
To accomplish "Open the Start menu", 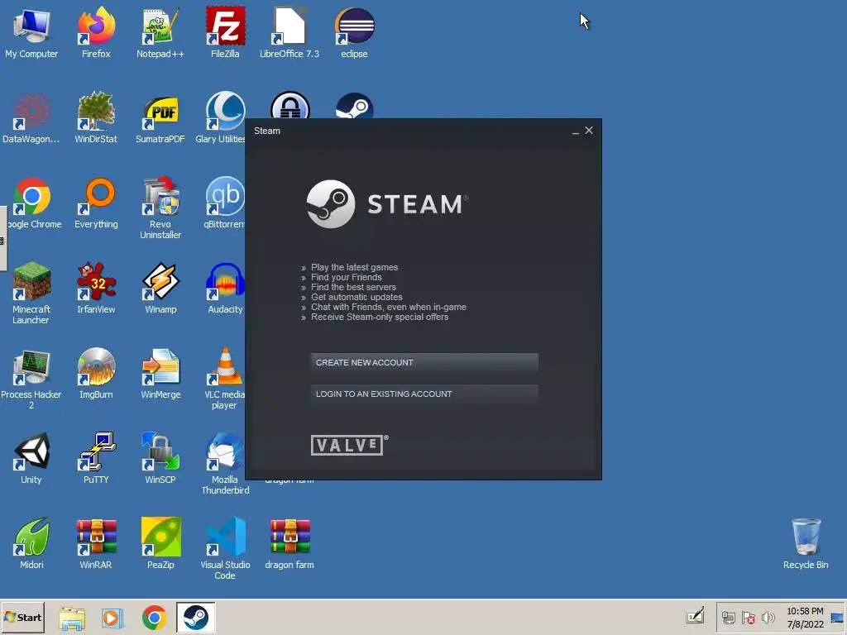I will coord(22,617).
